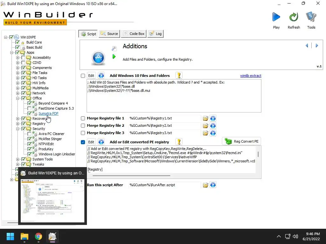Expand the File Tasks node
The height and width of the screenshot is (244, 326).
coord(18,73)
